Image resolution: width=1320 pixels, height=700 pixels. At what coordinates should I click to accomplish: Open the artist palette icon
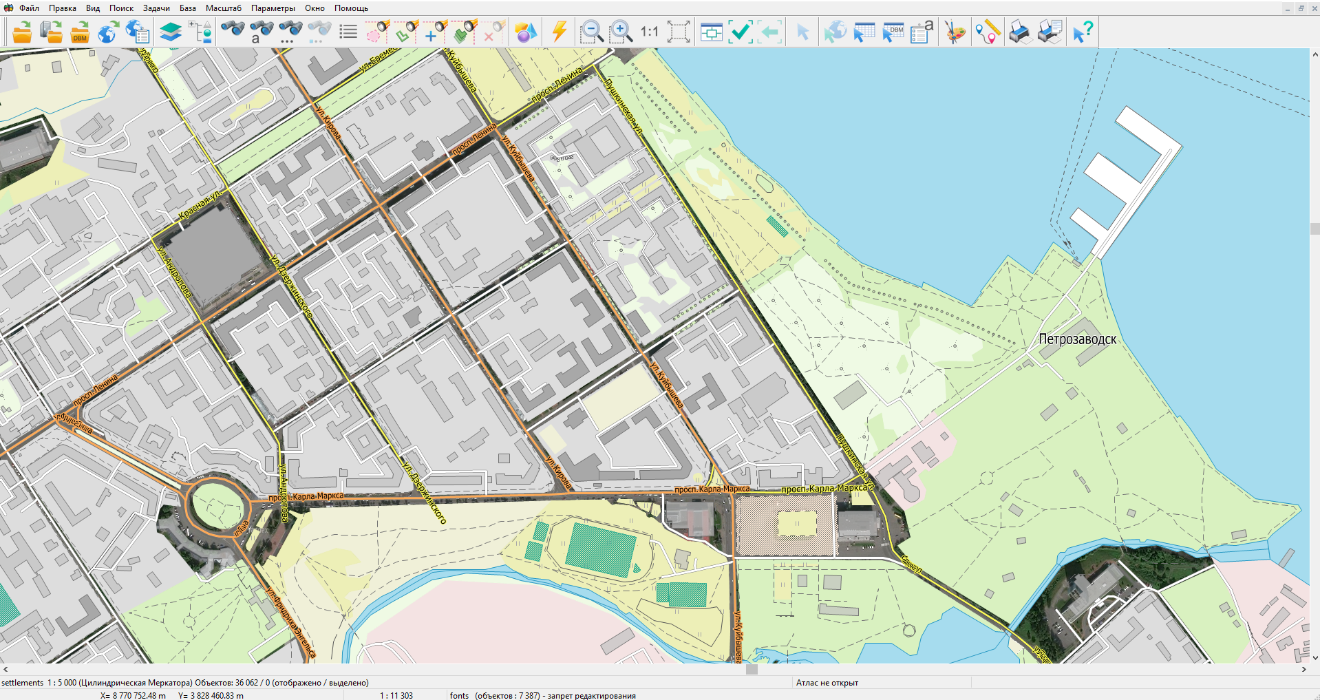click(x=955, y=32)
